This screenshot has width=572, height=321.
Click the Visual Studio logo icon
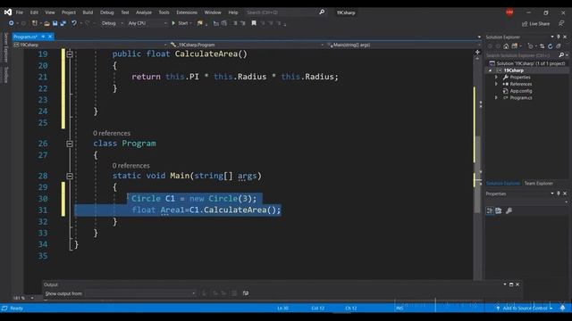[x=8, y=12]
